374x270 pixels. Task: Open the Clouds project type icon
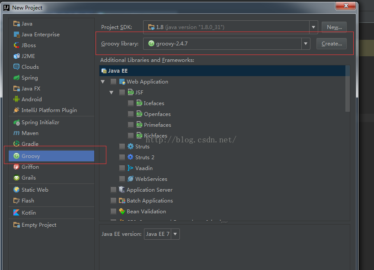pyautogui.click(x=16, y=67)
